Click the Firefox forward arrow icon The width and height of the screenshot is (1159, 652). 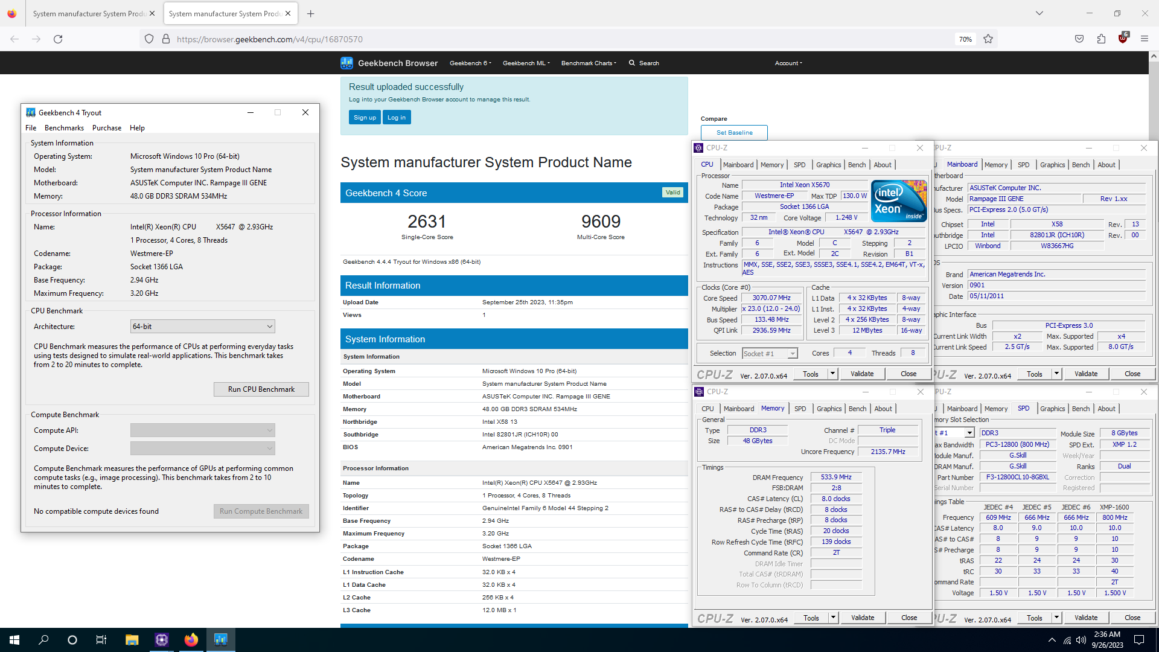pyautogui.click(x=36, y=39)
